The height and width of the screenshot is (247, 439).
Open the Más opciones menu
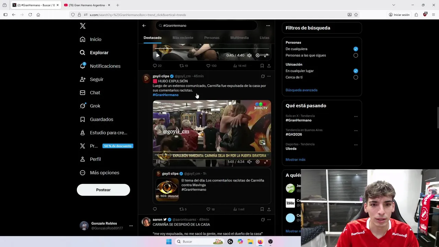100,173
